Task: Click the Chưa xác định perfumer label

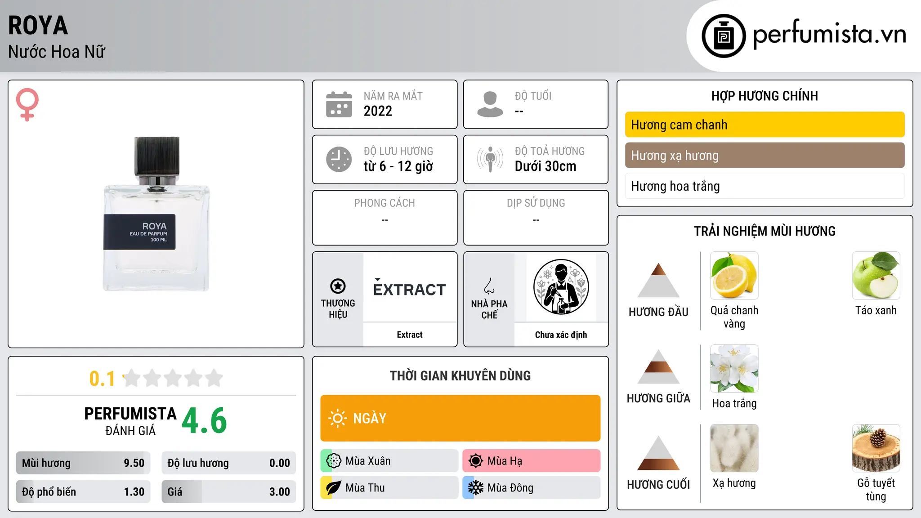Action: click(x=561, y=335)
